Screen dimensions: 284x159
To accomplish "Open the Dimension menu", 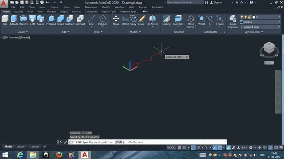I will click(91, 7).
